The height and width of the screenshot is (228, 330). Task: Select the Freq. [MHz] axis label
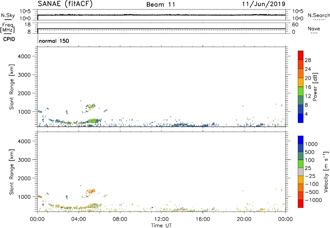pyautogui.click(x=8, y=28)
